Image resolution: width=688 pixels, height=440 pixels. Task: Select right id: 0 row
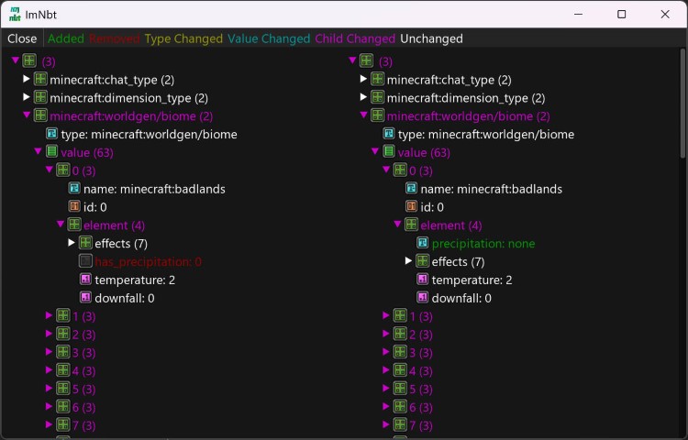point(432,207)
